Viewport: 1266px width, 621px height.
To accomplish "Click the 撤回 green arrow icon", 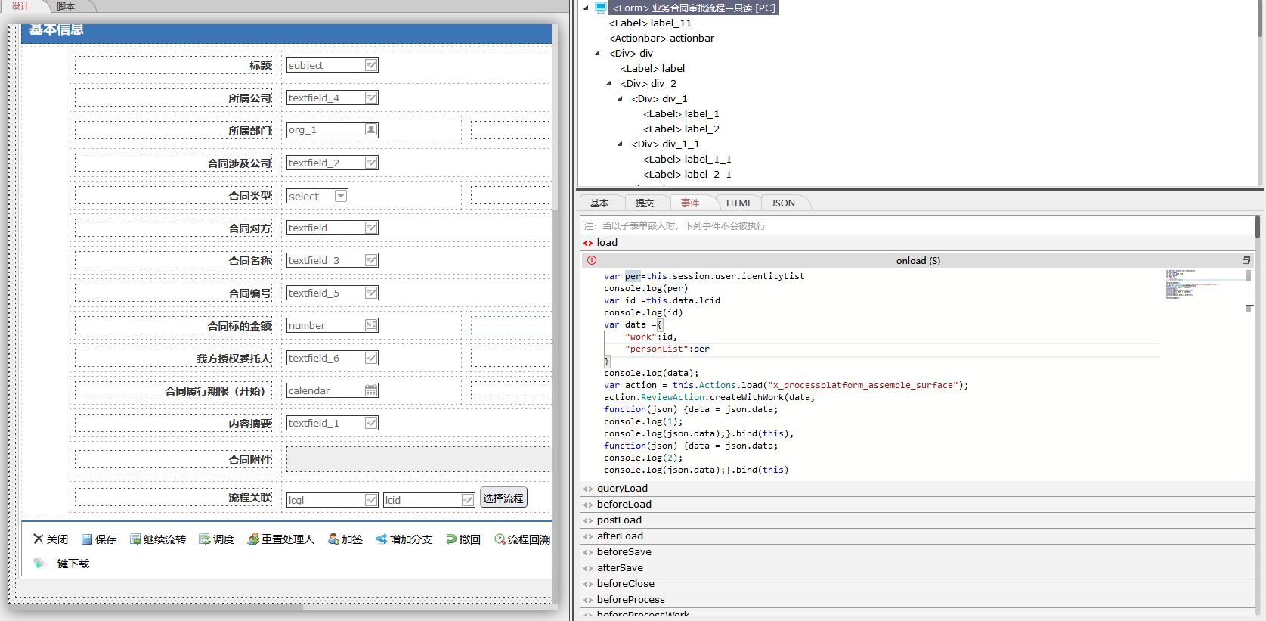I will coord(451,539).
